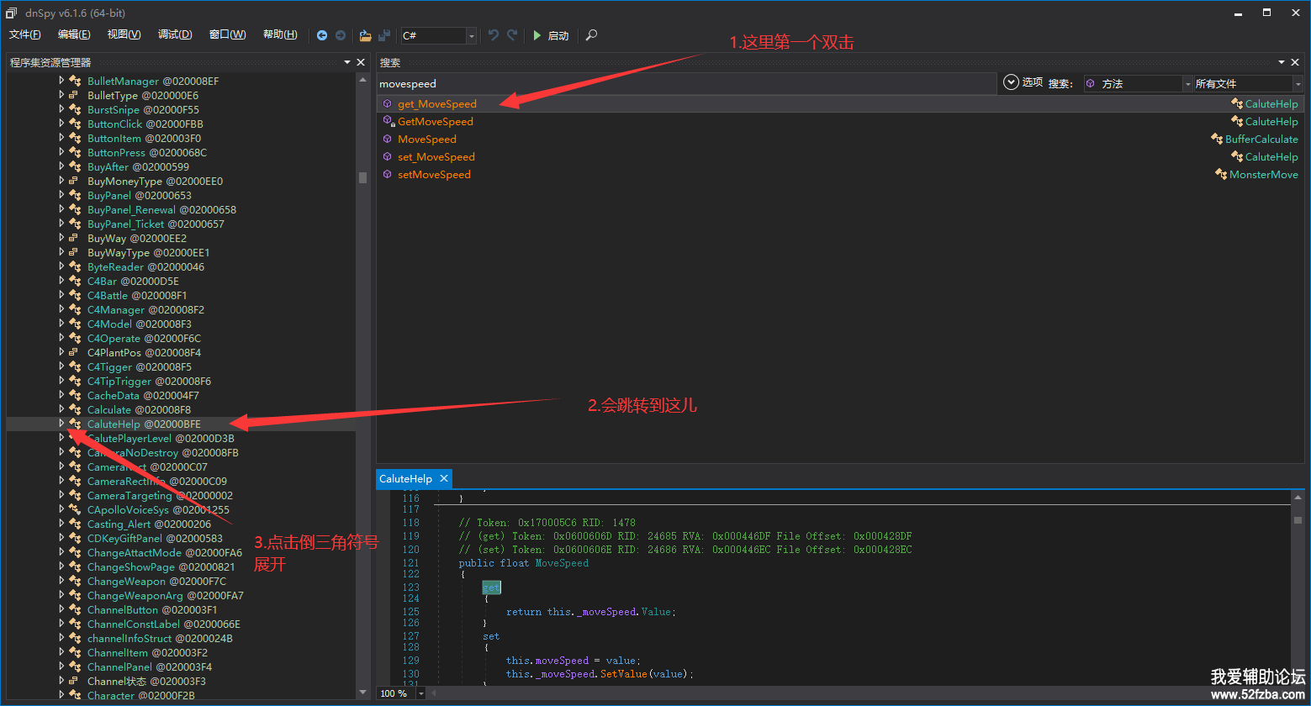Click the navigate backward arrow icon

tap(322, 35)
